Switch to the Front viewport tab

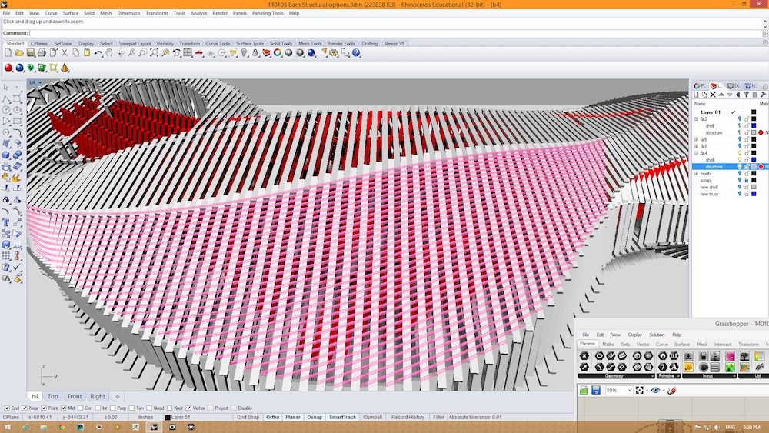(x=75, y=397)
